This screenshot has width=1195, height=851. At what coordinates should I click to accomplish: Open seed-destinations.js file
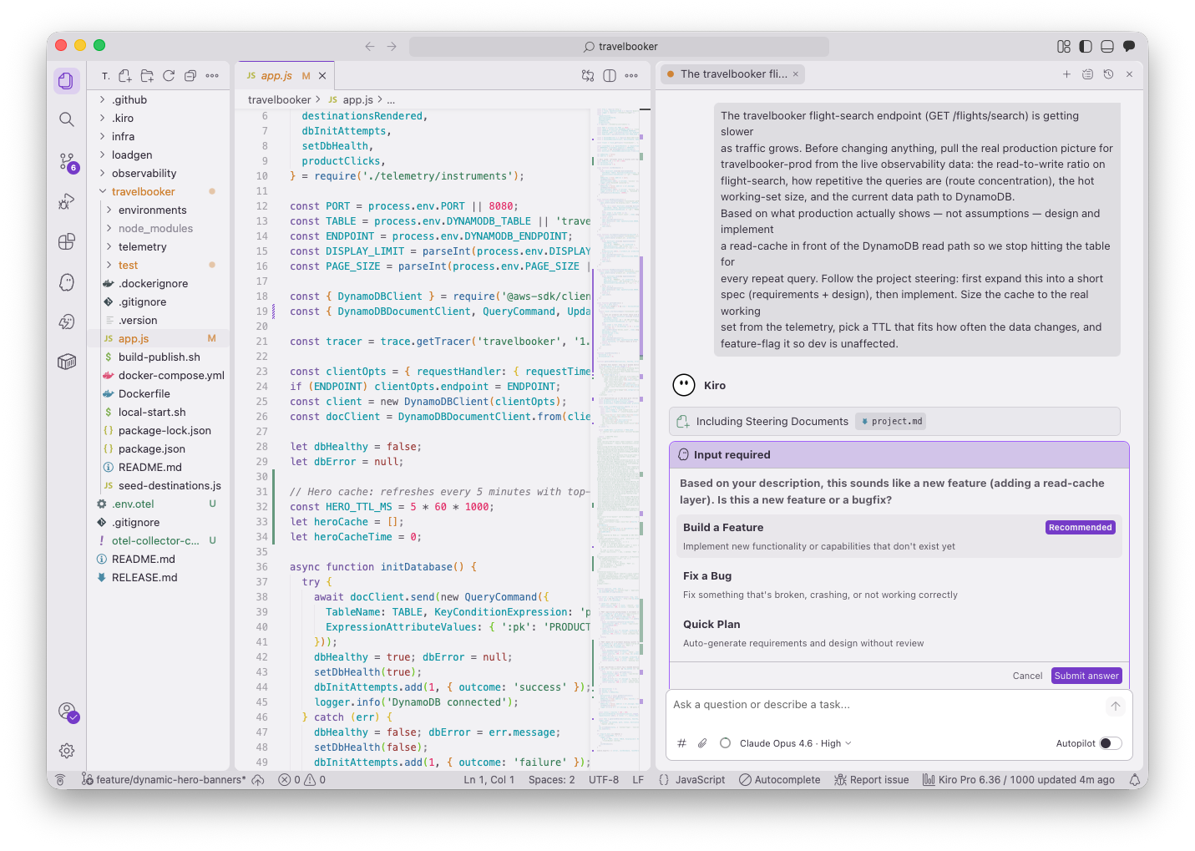(159, 485)
